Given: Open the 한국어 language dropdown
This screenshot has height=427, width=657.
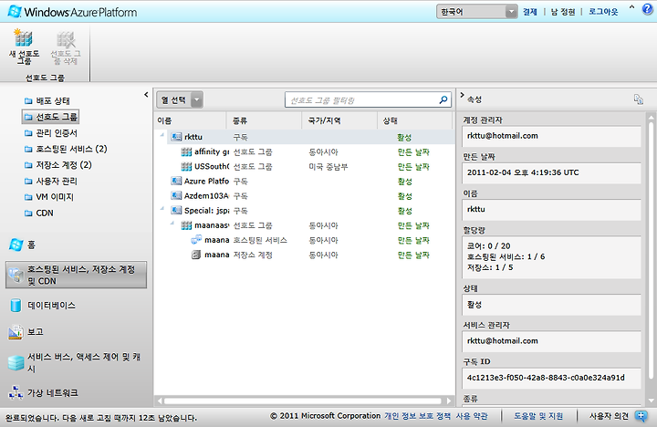Looking at the screenshot, I should click(x=477, y=12).
